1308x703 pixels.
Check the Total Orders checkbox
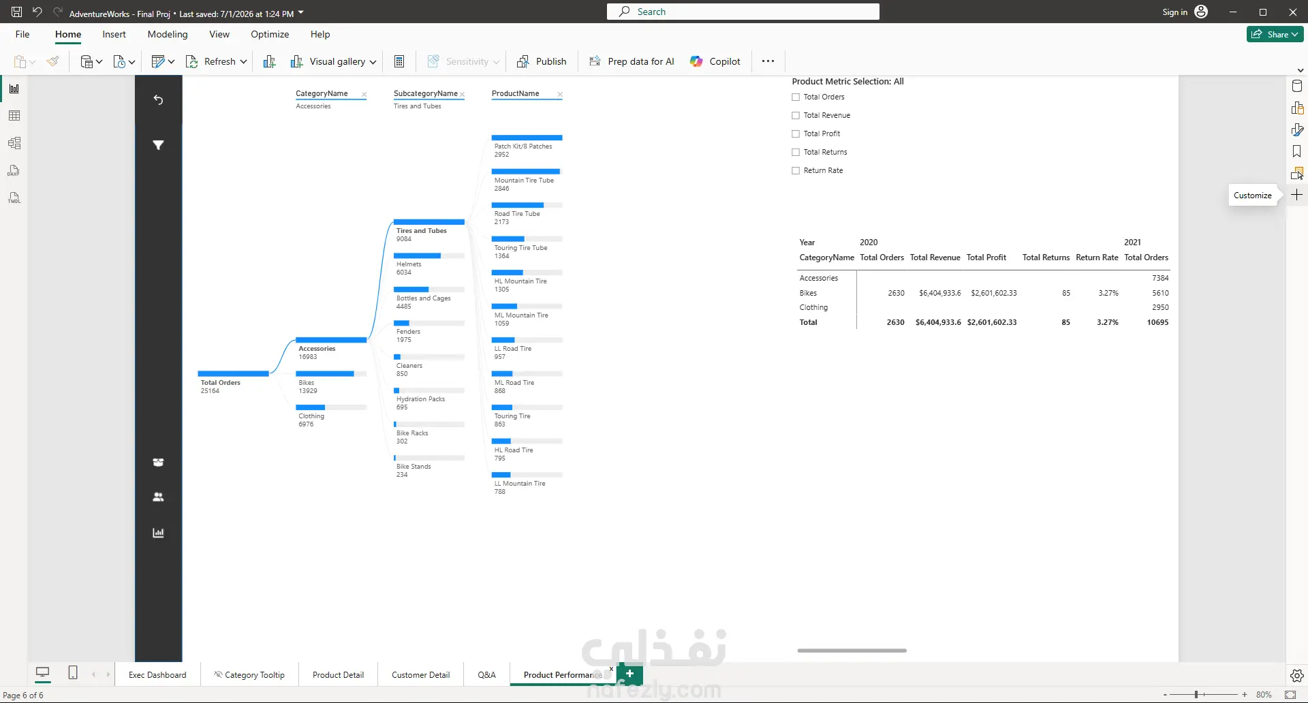pyautogui.click(x=796, y=97)
